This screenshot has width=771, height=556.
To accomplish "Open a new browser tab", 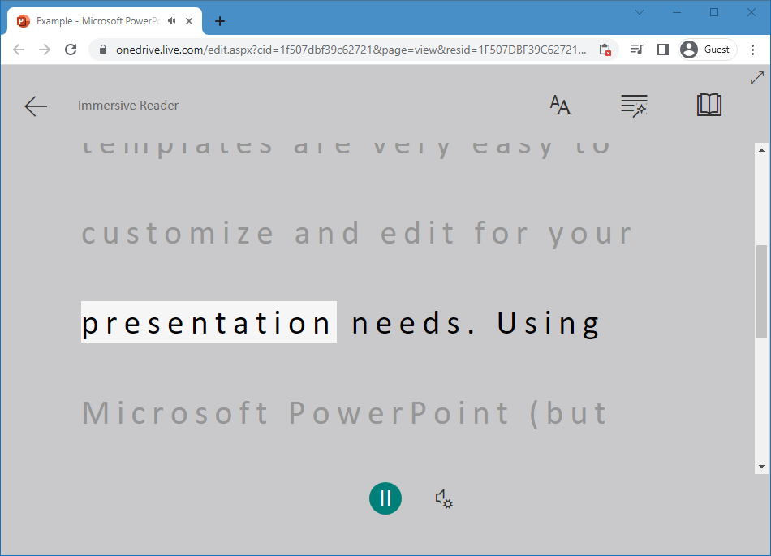I will (x=220, y=21).
